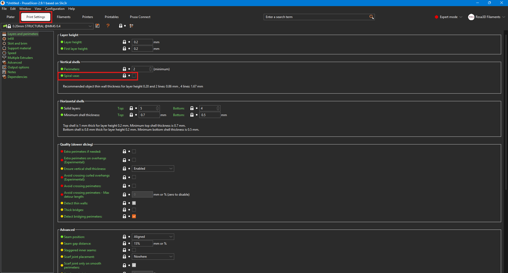
Task: Click the Minimum top shell thickness field
Action: coord(149,115)
